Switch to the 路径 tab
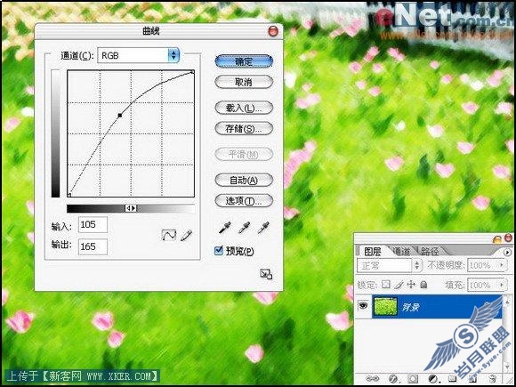This screenshot has height=387, width=516. [430, 252]
